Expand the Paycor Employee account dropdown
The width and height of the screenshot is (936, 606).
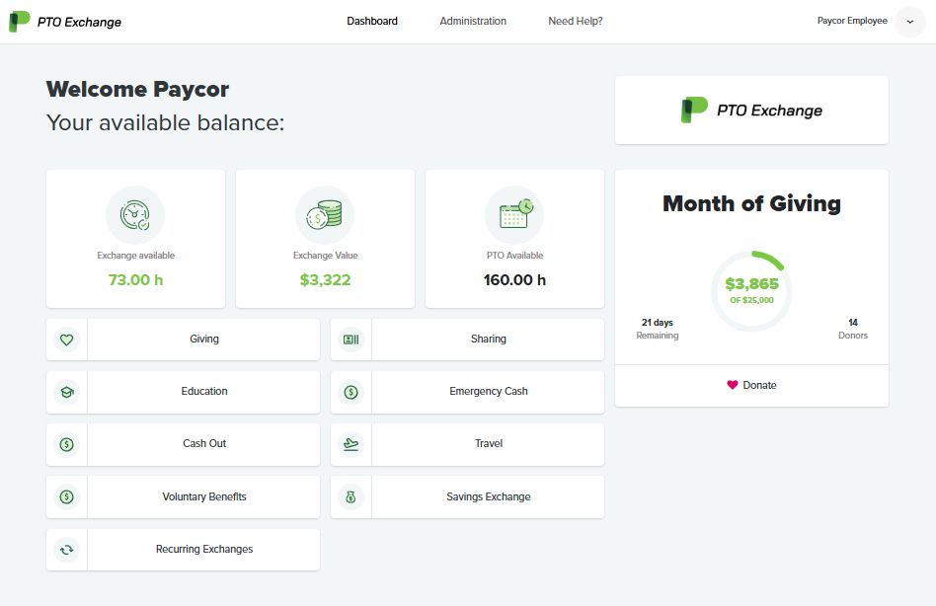click(x=909, y=22)
